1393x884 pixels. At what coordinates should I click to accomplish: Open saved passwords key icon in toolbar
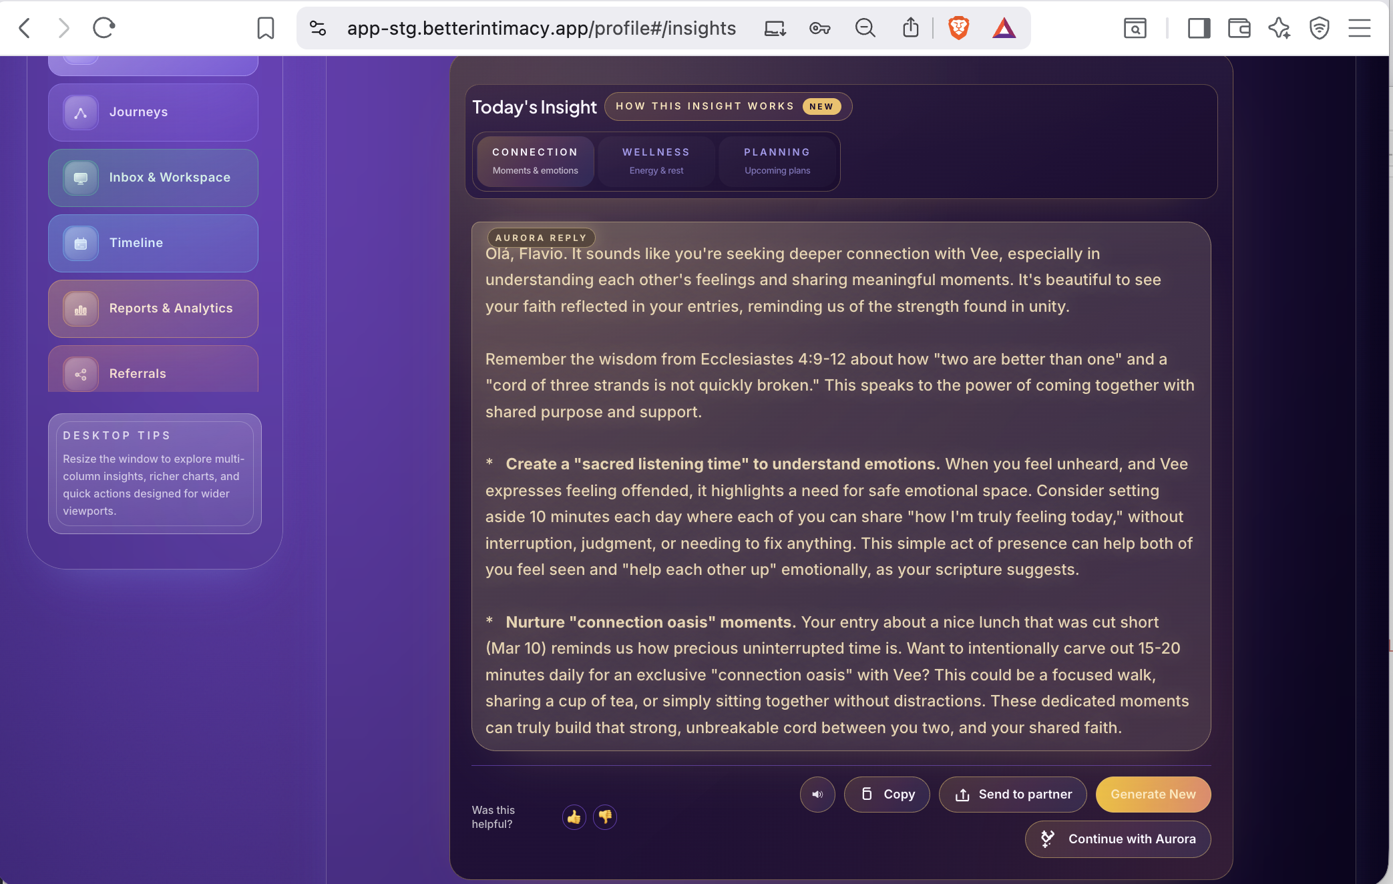[819, 28]
